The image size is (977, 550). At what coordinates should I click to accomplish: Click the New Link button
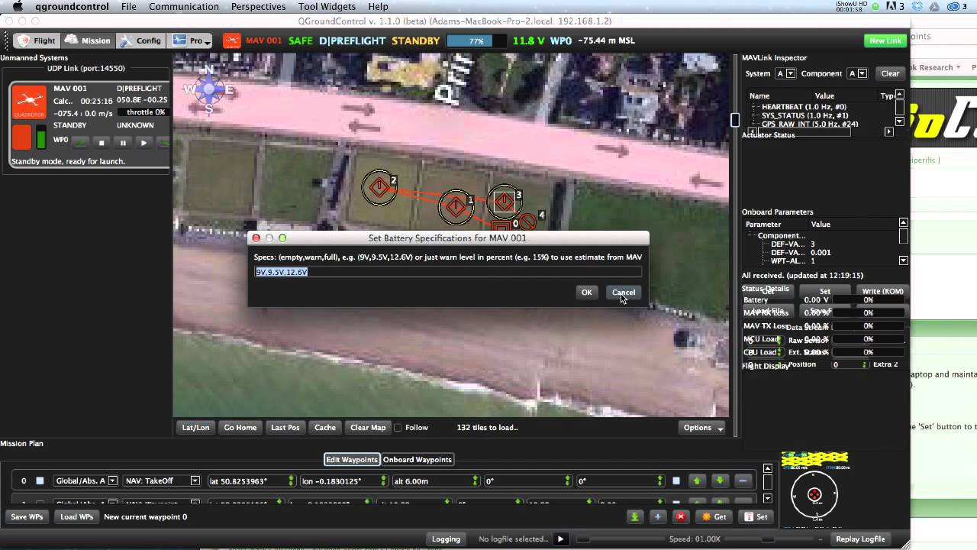click(885, 40)
